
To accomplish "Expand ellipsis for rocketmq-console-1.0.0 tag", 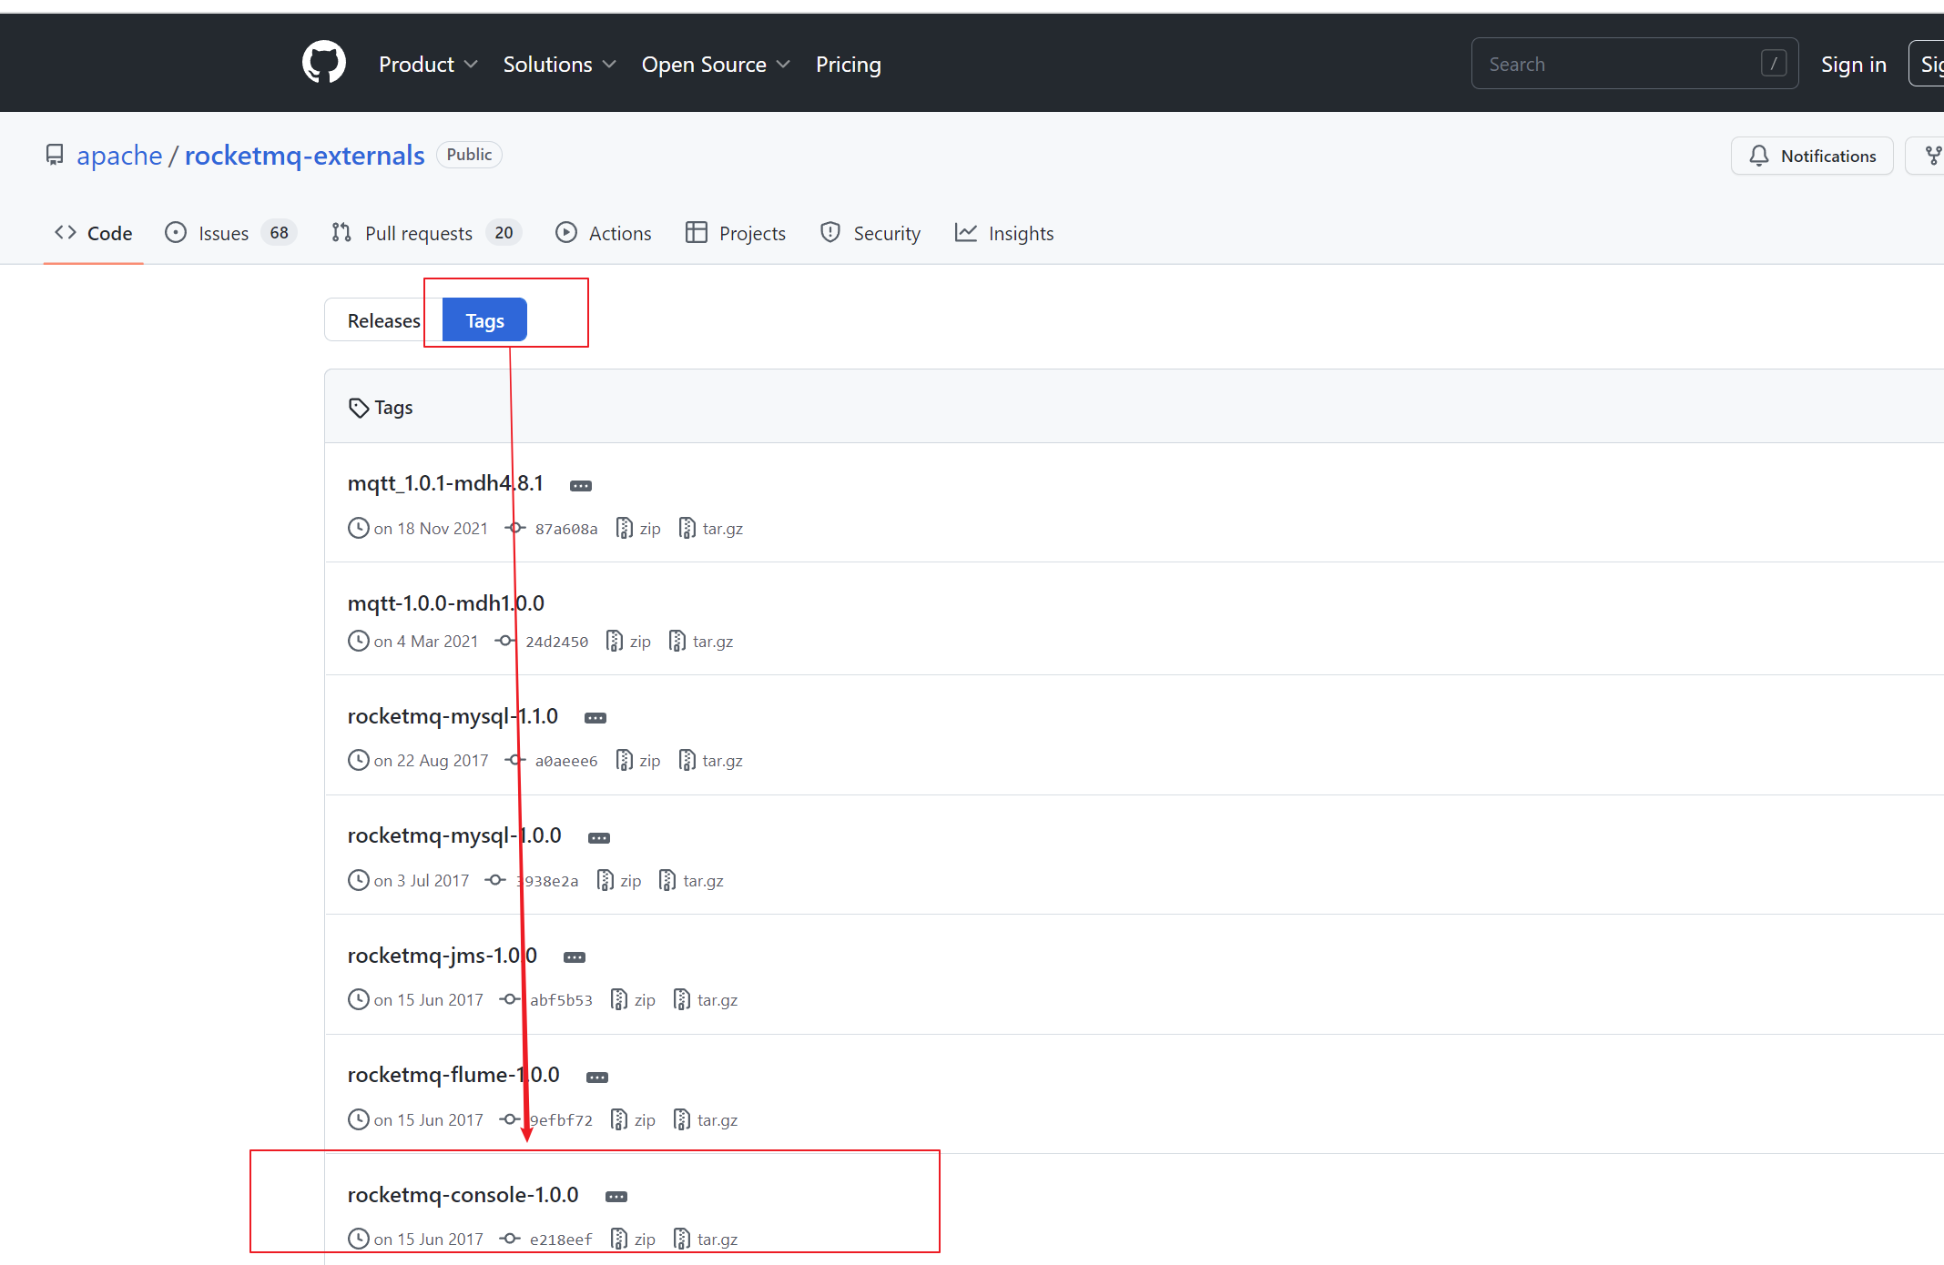I will [x=616, y=1197].
